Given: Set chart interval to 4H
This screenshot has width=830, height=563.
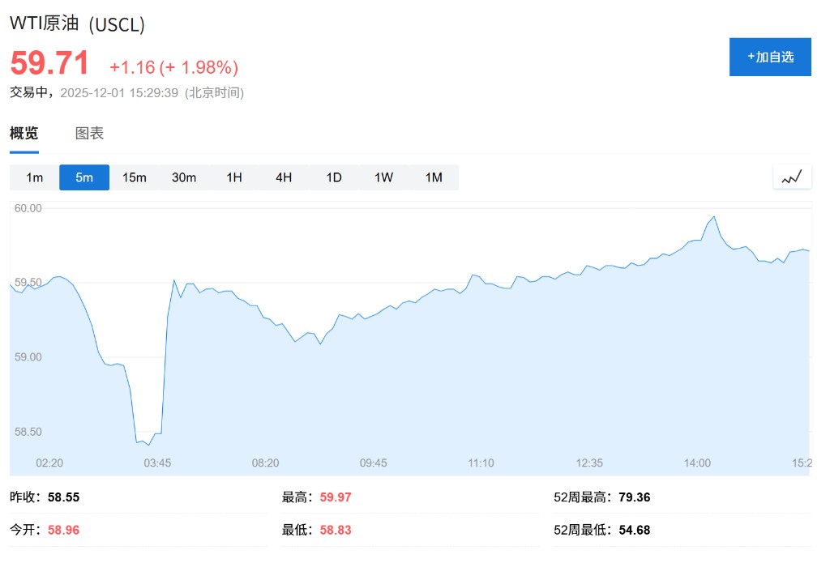Looking at the screenshot, I should tap(284, 177).
